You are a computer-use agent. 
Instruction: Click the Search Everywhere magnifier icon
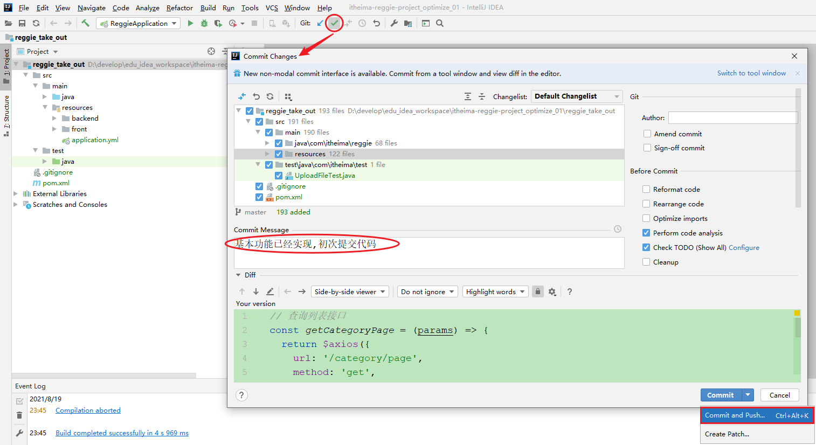[440, 23]
